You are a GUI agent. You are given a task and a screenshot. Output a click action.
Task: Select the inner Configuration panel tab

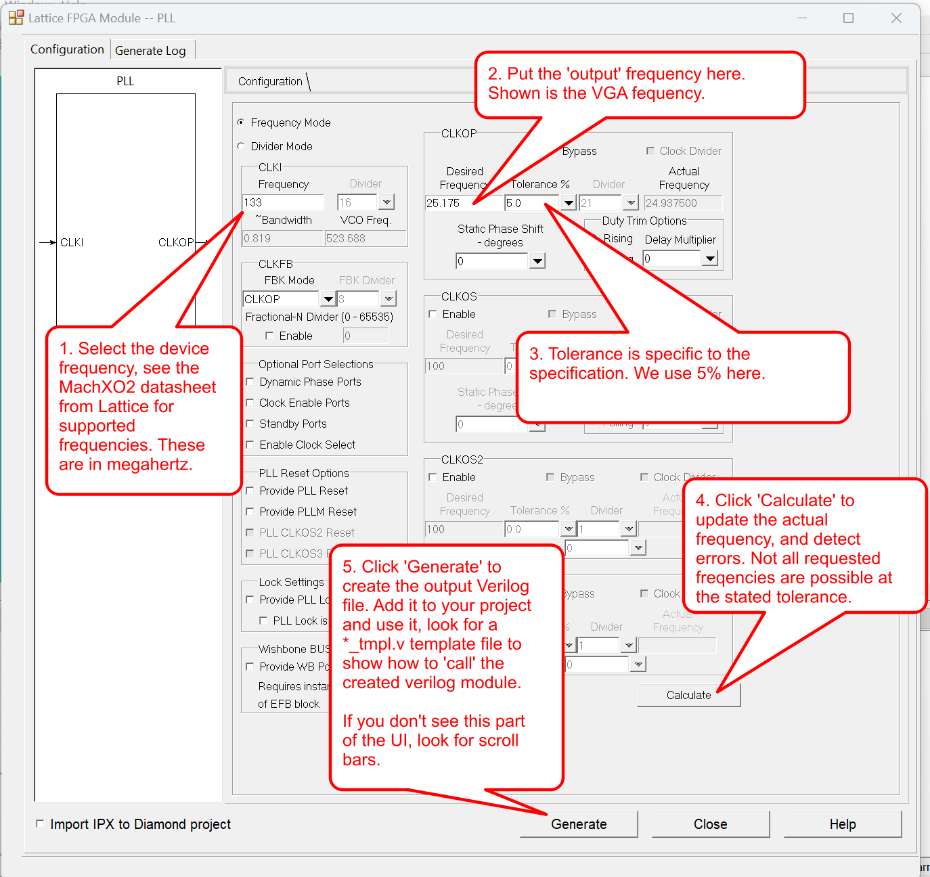point(270,81)
